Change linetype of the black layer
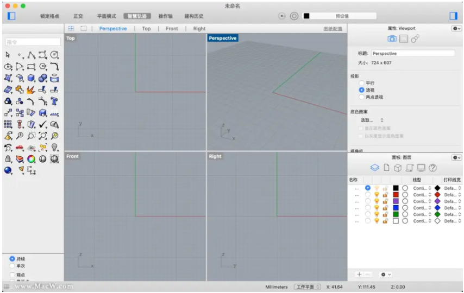The image size is (464, 293). click(422, 188)
